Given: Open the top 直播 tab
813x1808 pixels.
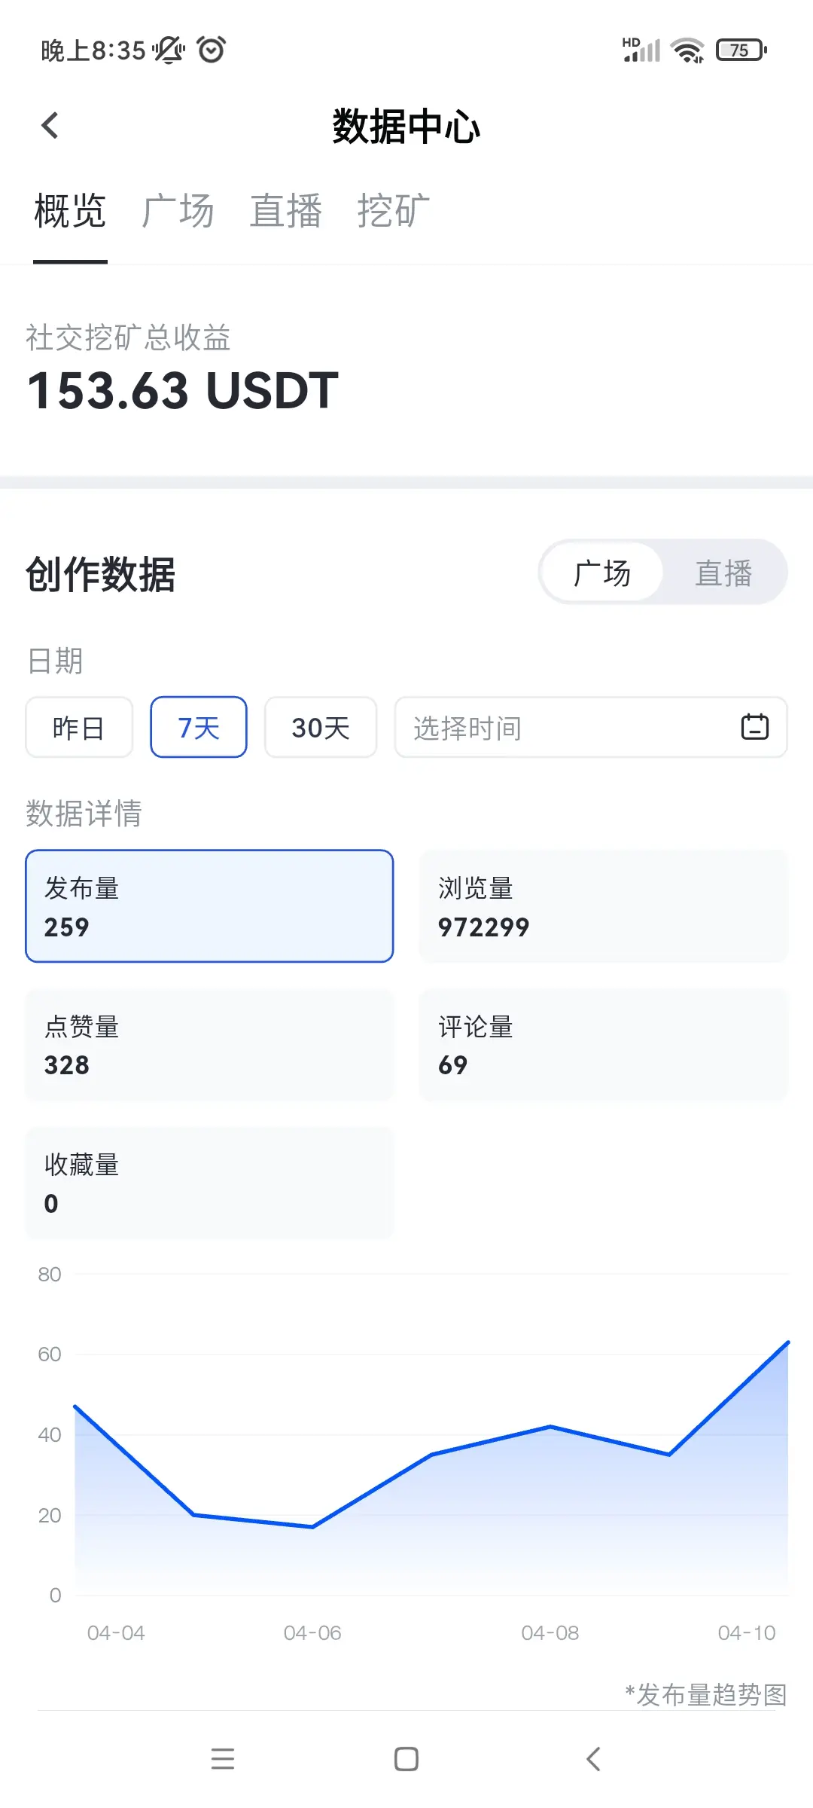Looking at the screenshot, I should coord(286,211).
